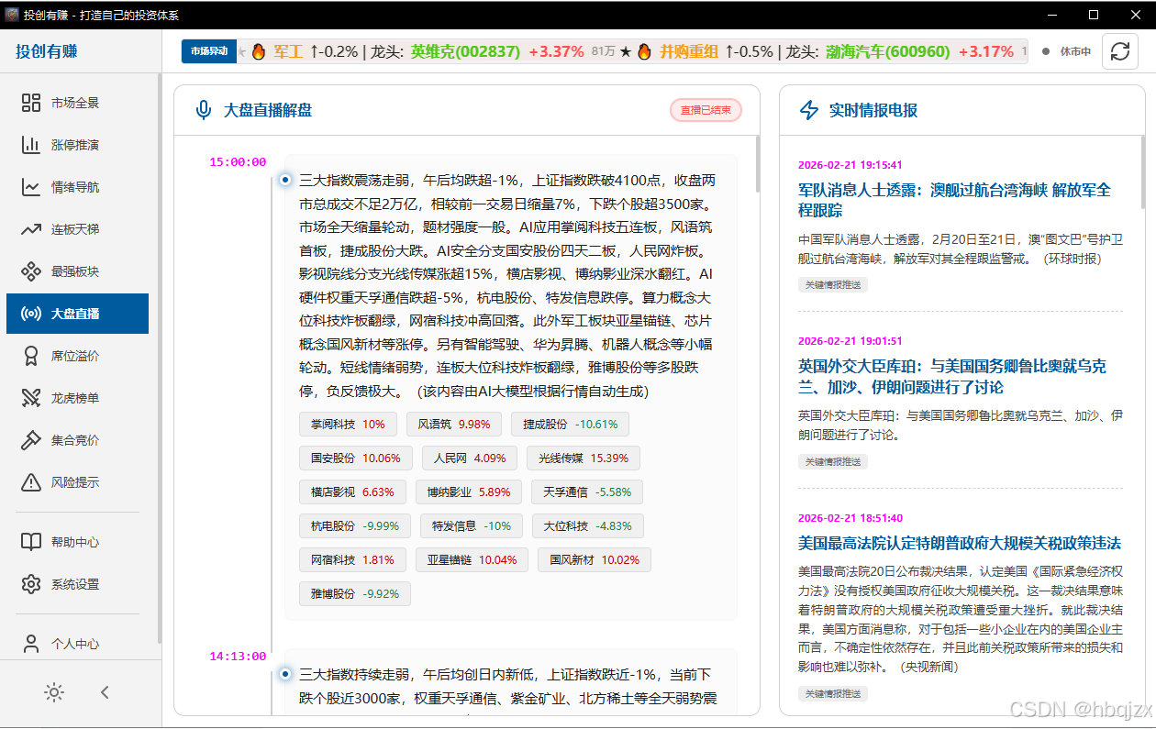Click the flame icon before 并购重组
Image resolution: width=1156 pixels, height=729 pixels.
[x=644, y=51]
